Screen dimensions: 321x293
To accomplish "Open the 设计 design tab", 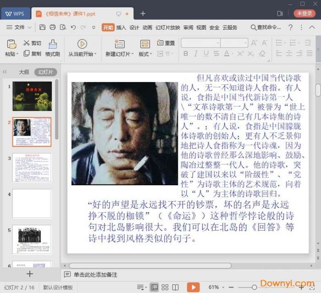I will click(134, 28).
